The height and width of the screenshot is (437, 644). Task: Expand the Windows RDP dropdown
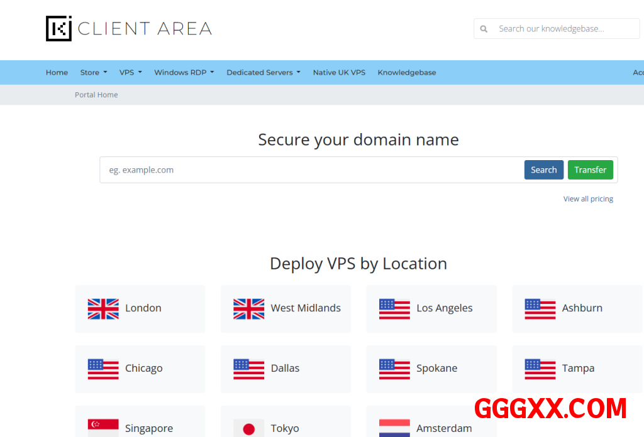click(x=184, y=73)
